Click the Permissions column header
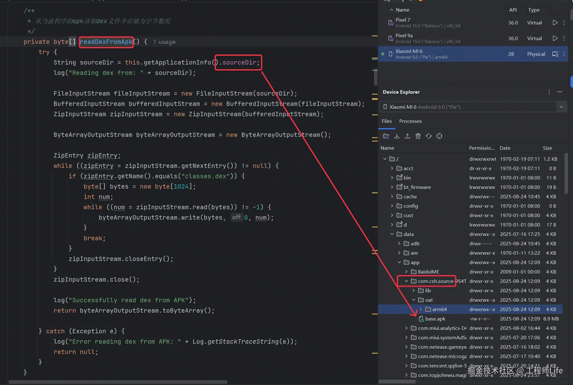573x385 pixels. 482,148
